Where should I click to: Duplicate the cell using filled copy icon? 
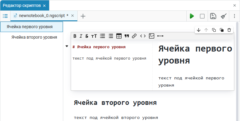[221, 30]
